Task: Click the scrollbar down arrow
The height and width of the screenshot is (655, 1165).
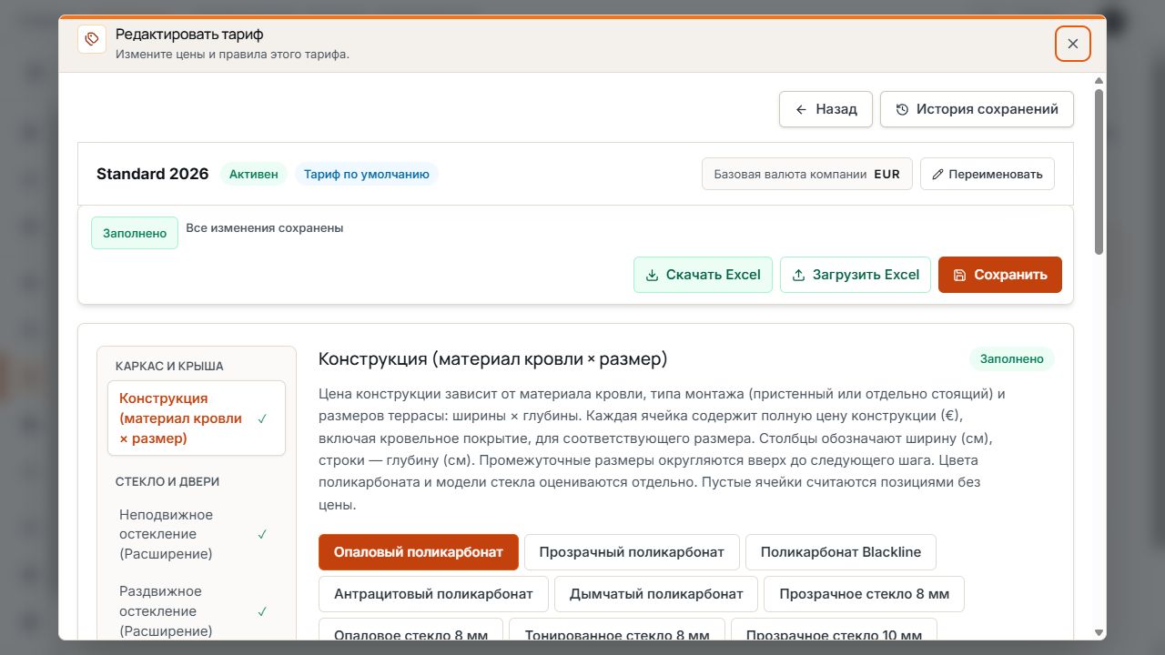Action: tap(1099, 632)
